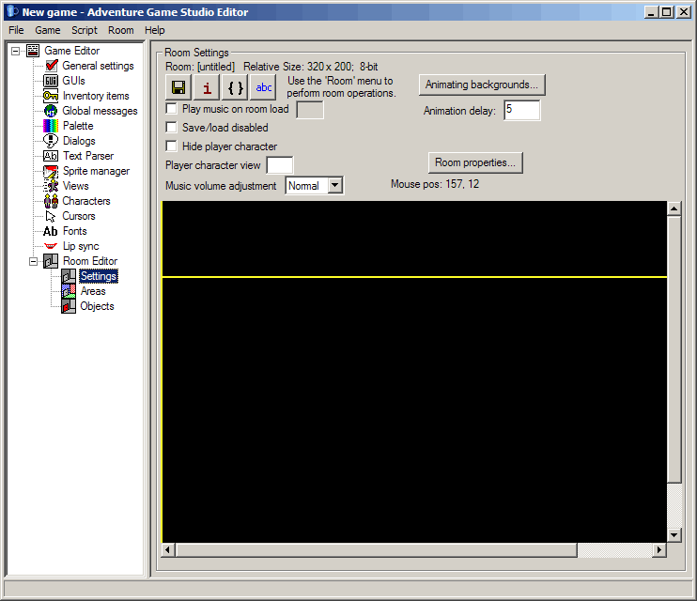Click horizontal scrollbar right arrow
This screenshot has height=601, width=697.
point(659,550)
